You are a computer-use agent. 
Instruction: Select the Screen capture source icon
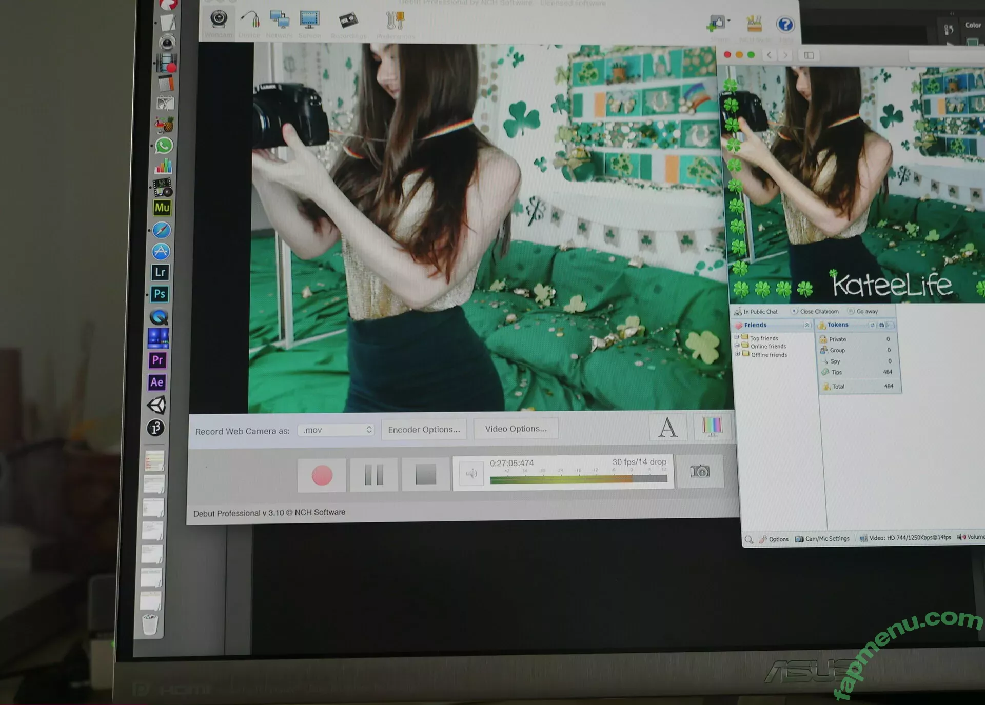click(309, 21)
